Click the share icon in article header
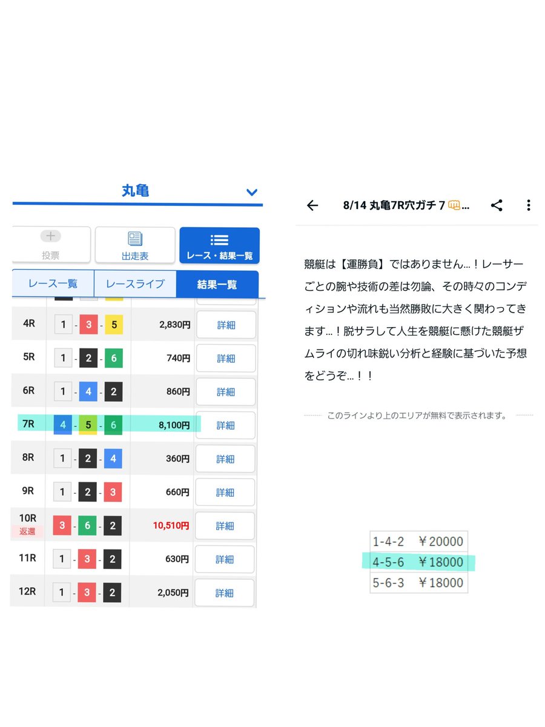The width and height of the screenshot is (545, 727). coord(497,205)
